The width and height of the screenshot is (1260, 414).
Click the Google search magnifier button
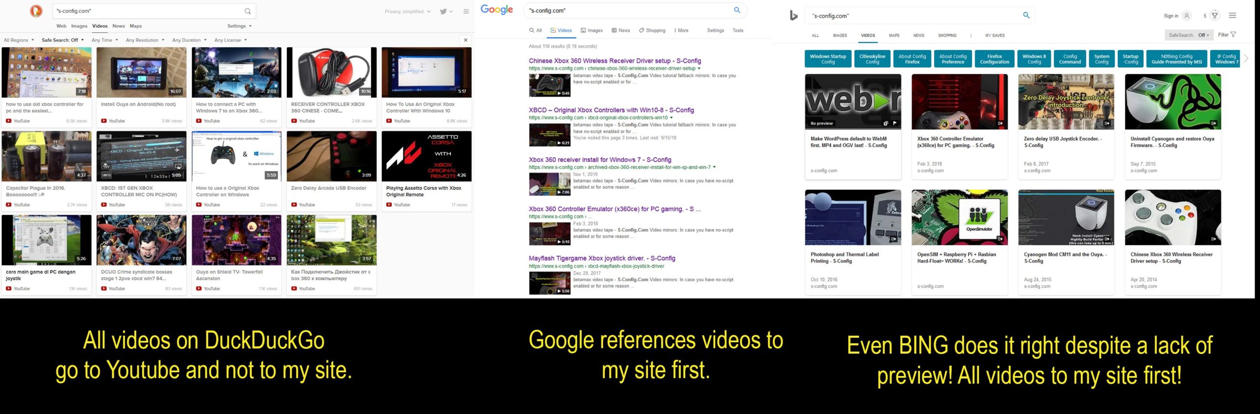pos(737,10)
